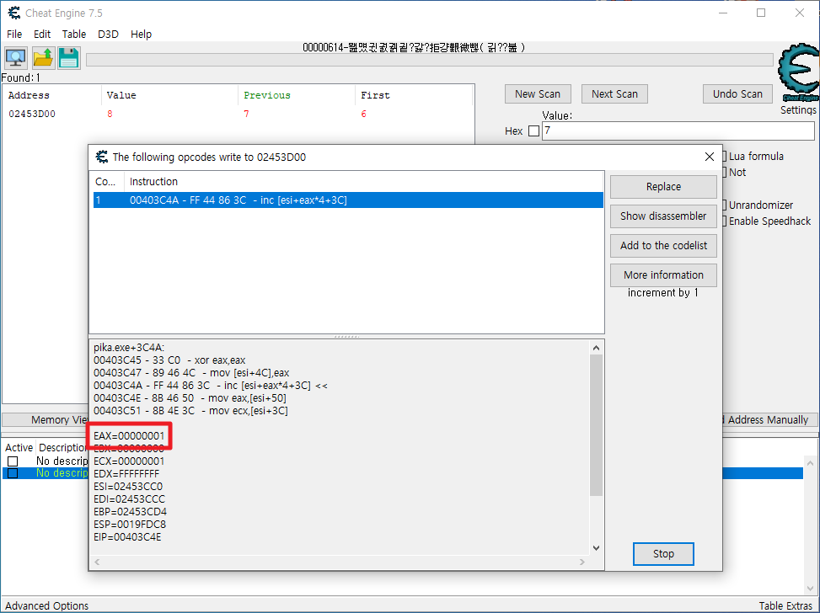Click the EIP=00403C4E register line
Image resolution: width=820 pixels, height=613 pixels.
point(127,536)
